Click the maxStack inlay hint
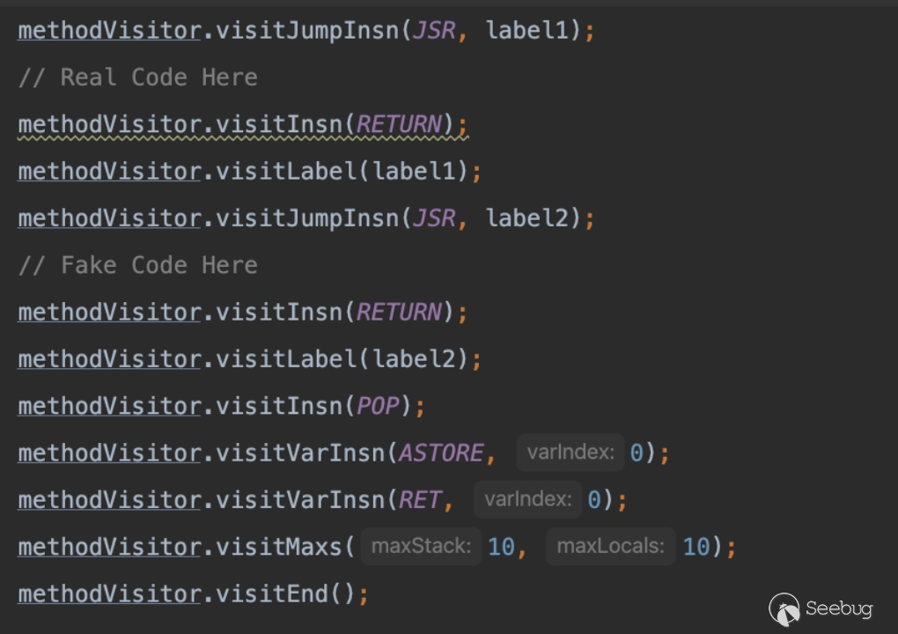This screenshot has width=898, height=634. click(x=421, y=546)
